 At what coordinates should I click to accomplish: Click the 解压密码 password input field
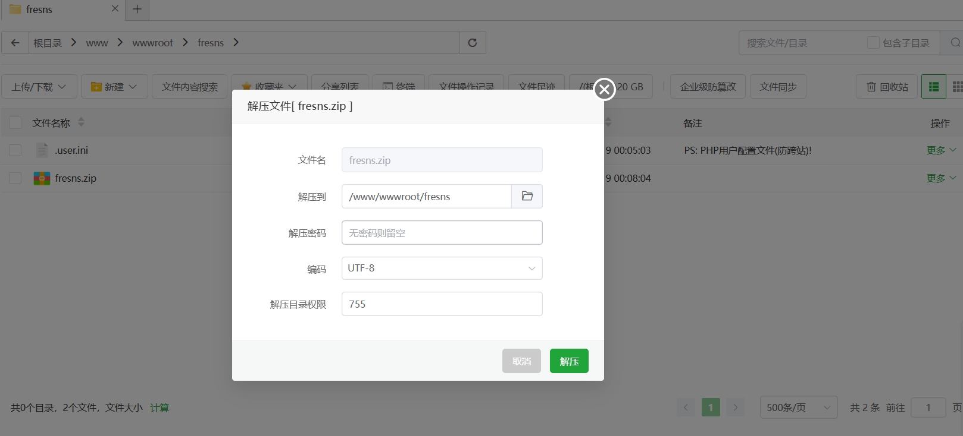click(442, 233)
